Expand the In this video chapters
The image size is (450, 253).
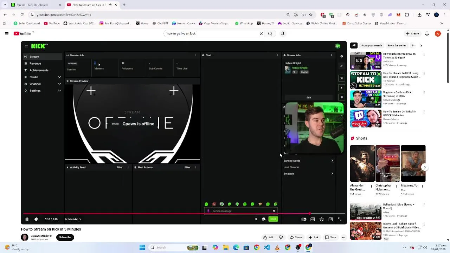click(73, 219)
